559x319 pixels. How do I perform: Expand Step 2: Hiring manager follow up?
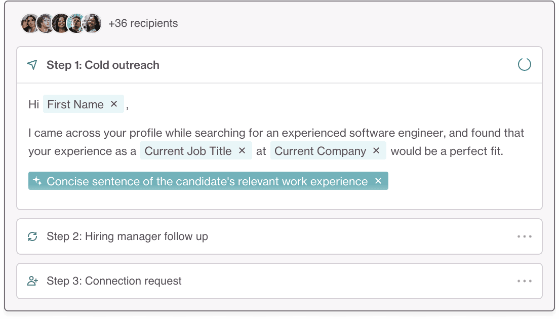pyautogui.click(x=279, y=236)
